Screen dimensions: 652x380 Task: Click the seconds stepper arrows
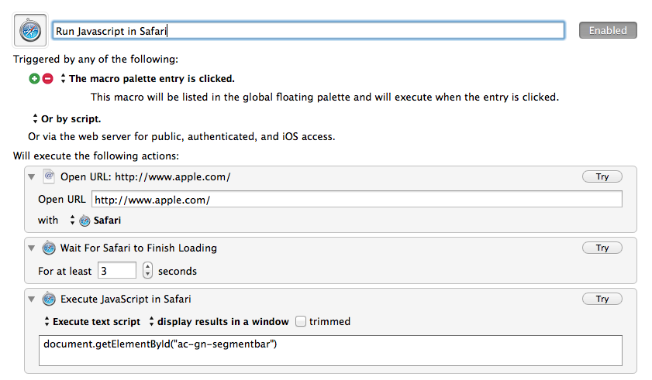pyautogui.click(x=147, y=270)
